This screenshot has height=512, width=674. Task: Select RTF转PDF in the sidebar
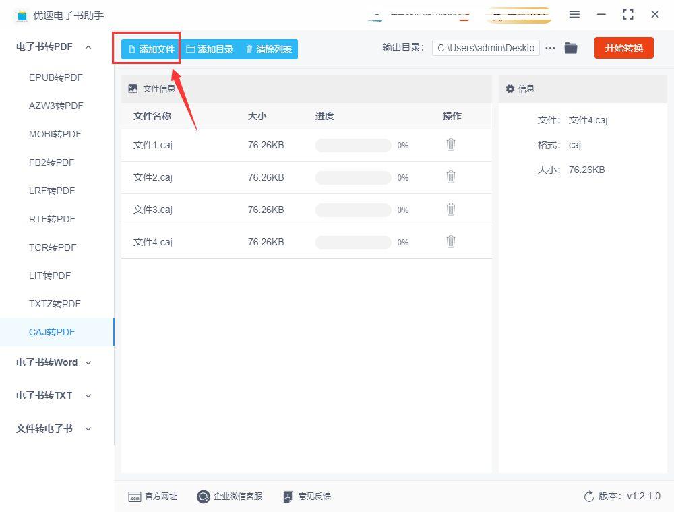[x=52, y=219]
